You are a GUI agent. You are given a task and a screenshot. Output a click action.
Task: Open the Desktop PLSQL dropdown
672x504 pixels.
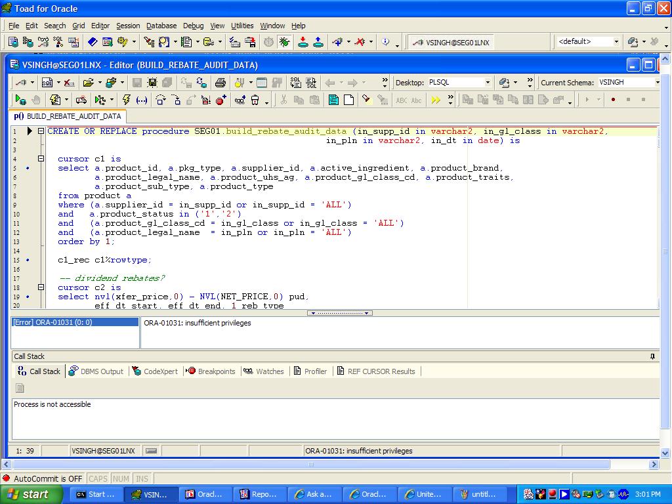point(488,83)
